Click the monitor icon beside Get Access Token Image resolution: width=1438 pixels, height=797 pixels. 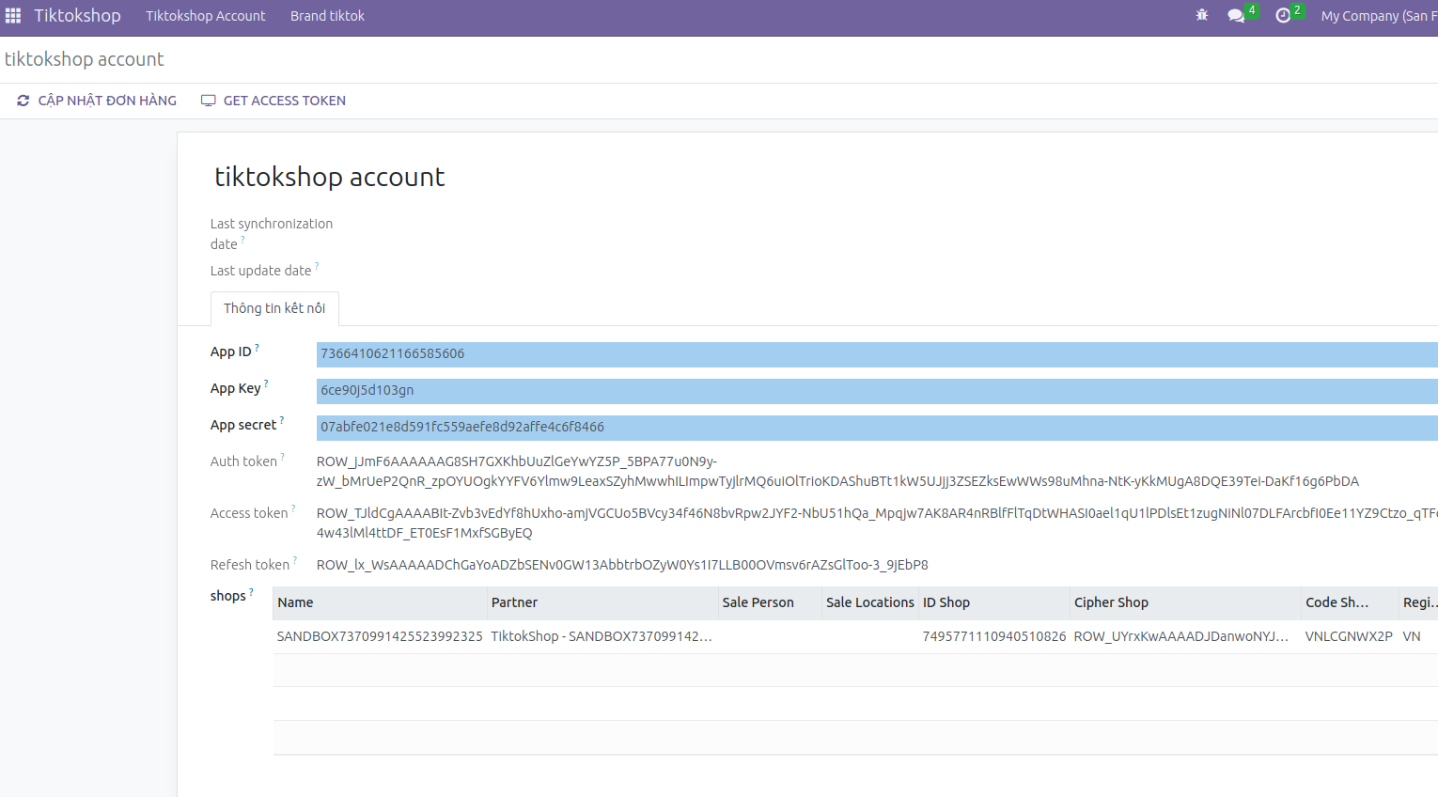pyautogui.click(x=209, y=101)
